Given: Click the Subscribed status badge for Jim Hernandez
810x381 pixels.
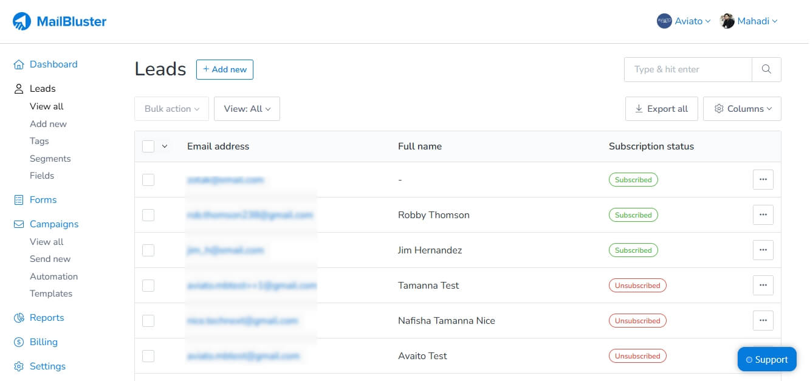Looking at the screenshot, I should (633, 250).
